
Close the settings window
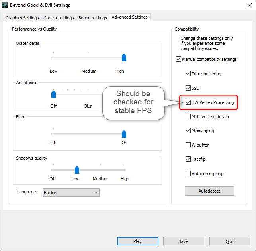[x=250, y=5]
